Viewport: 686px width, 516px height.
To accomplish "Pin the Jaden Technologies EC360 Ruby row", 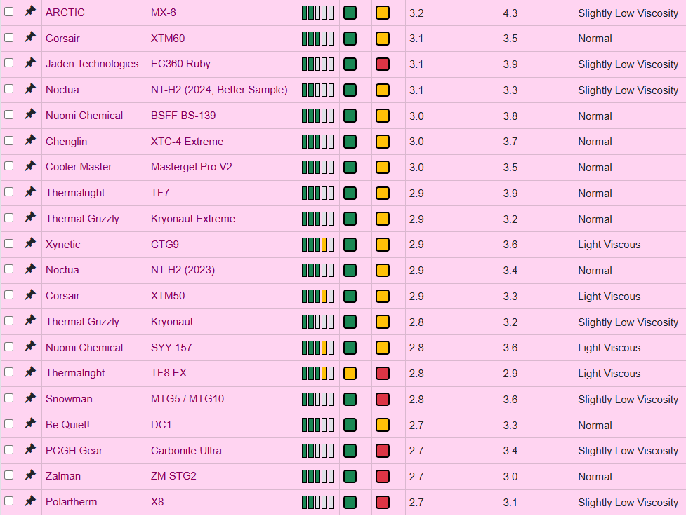I will click(29, 63).
